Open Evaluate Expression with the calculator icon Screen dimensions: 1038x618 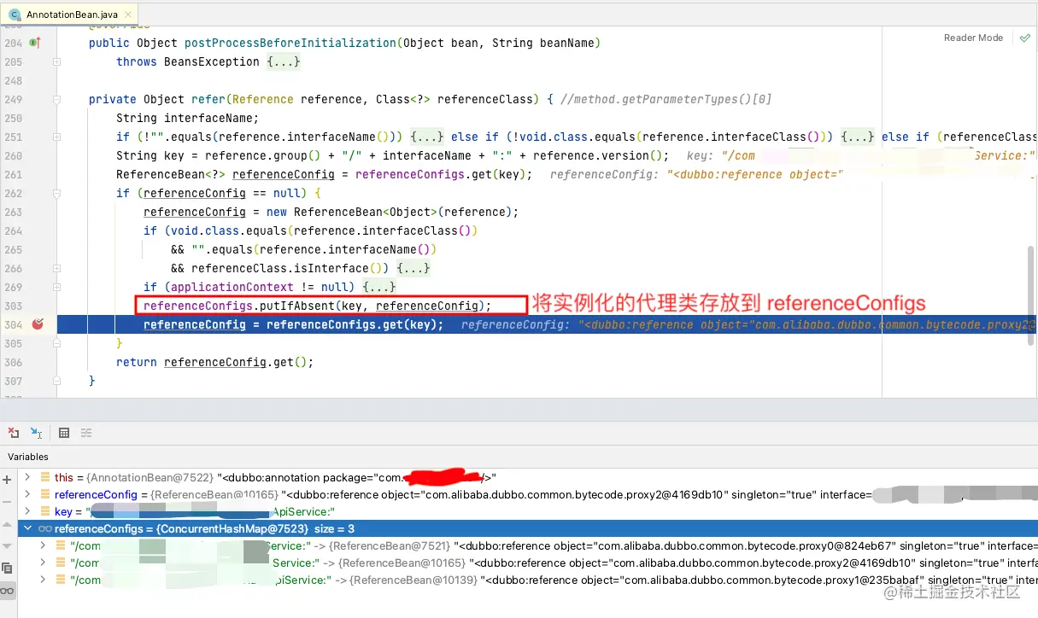click(x=63, y=433)
